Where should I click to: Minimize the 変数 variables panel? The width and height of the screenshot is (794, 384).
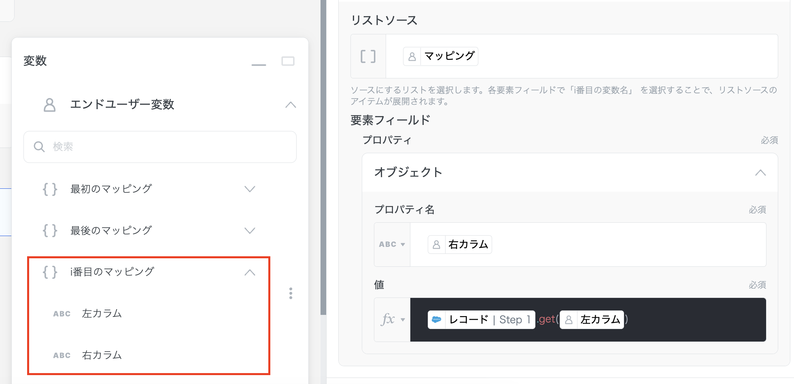[x=259, y=64]
